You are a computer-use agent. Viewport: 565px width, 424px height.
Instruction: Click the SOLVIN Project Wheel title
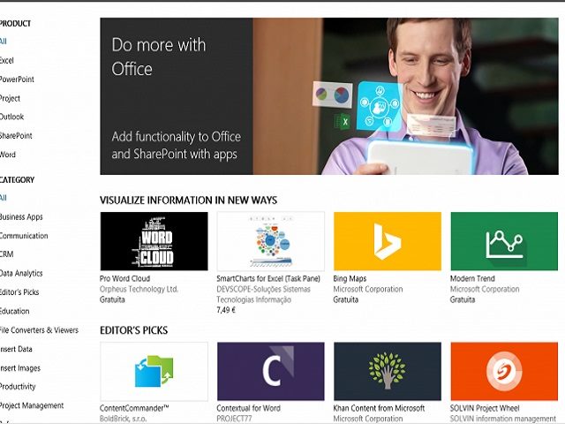(485, 408)
